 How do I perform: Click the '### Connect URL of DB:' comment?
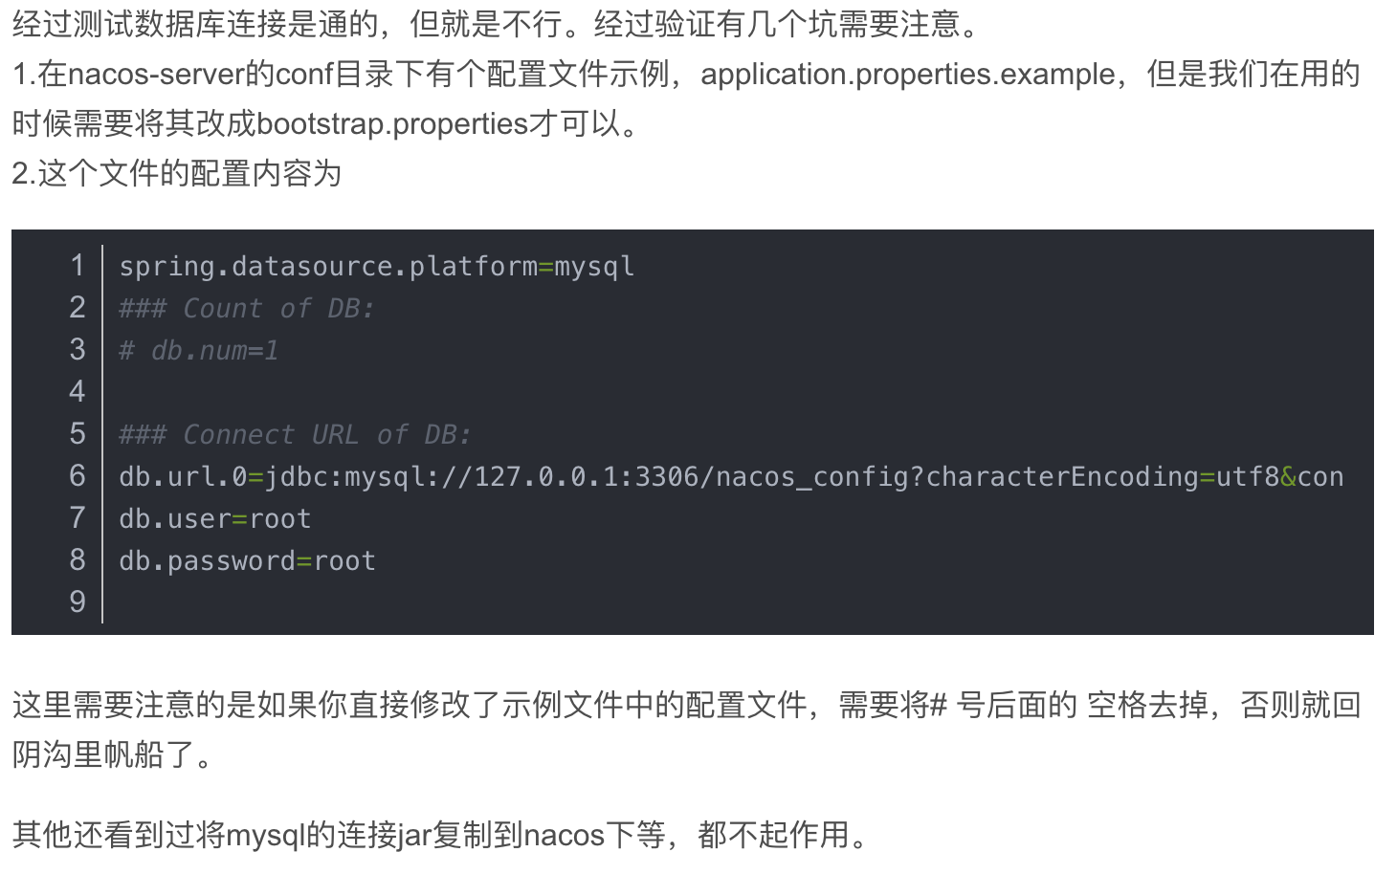pos(295,435)
